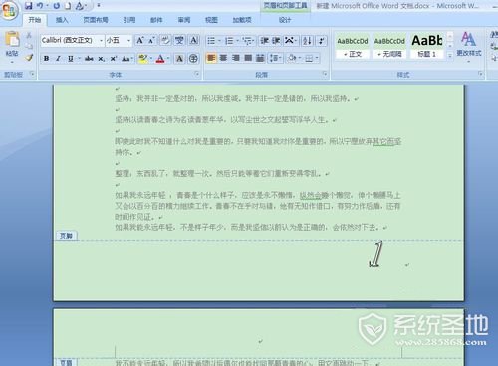Switch to the 页面布局 tab
Screen dimensions: 498x366
pos(96,20)
